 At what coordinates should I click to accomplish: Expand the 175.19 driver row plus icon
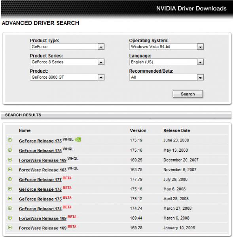[x=10, y=140]
